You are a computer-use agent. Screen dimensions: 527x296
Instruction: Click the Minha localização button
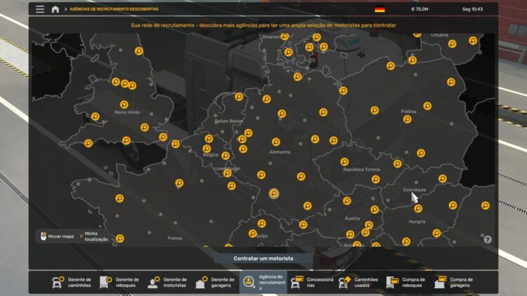click(x=94, y=236)
